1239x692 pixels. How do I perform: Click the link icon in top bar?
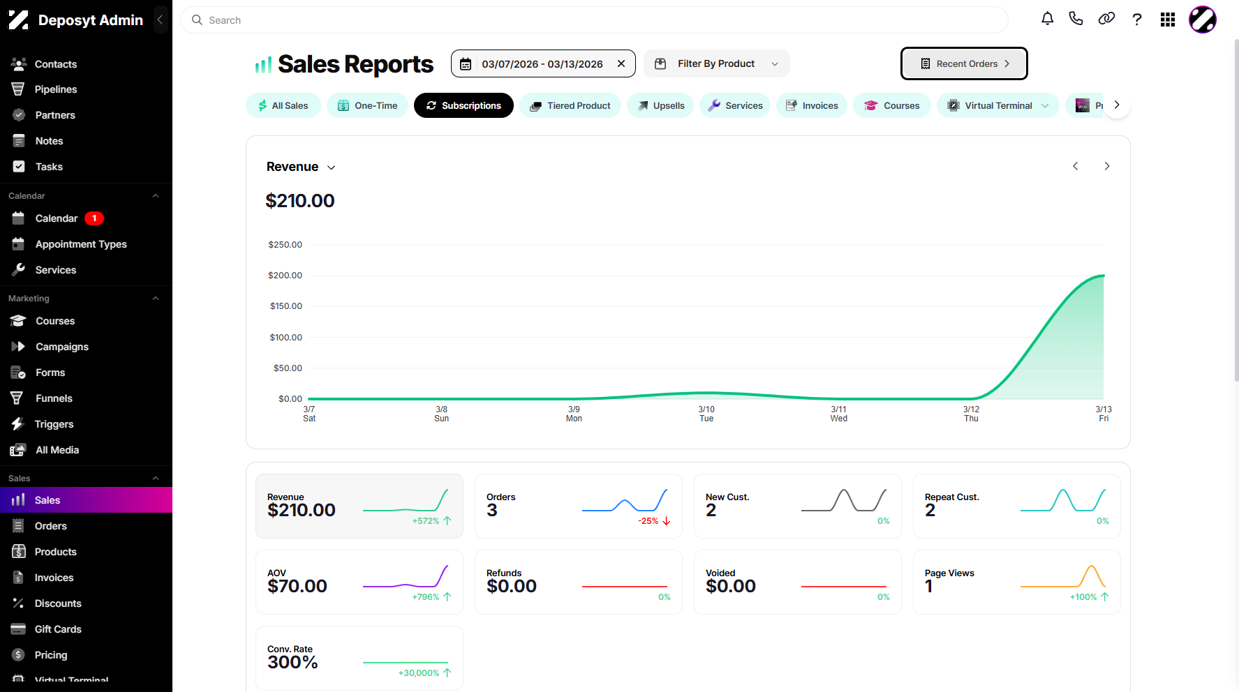[1106, 20]
